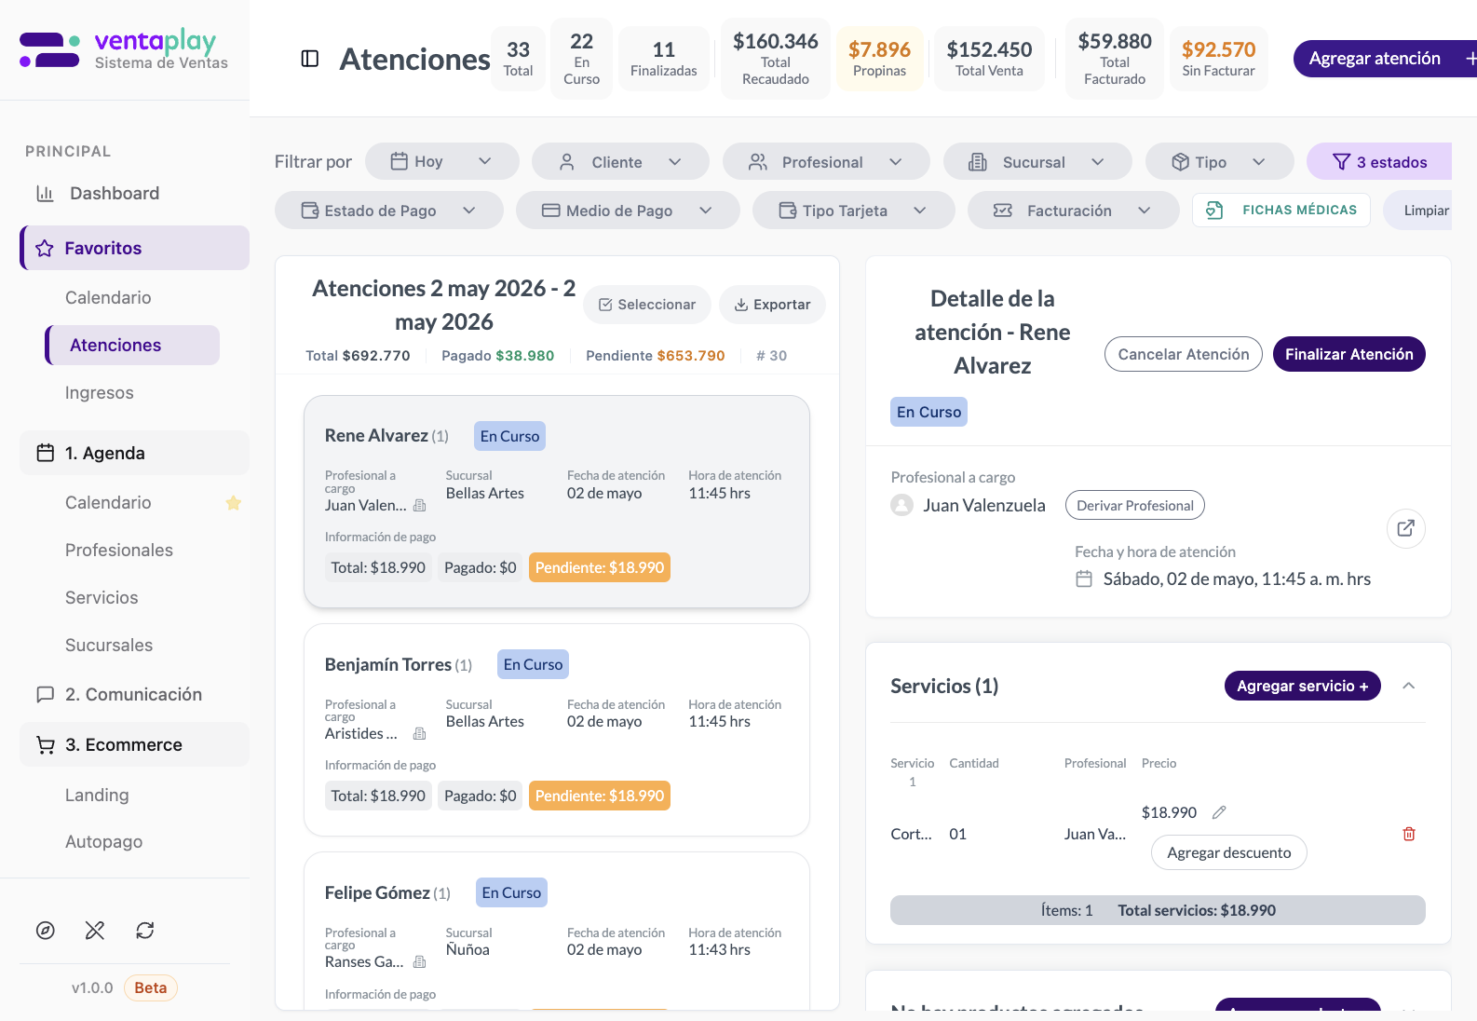Open the Tipo Tarjeta dropdown

(x=854, y=210)
